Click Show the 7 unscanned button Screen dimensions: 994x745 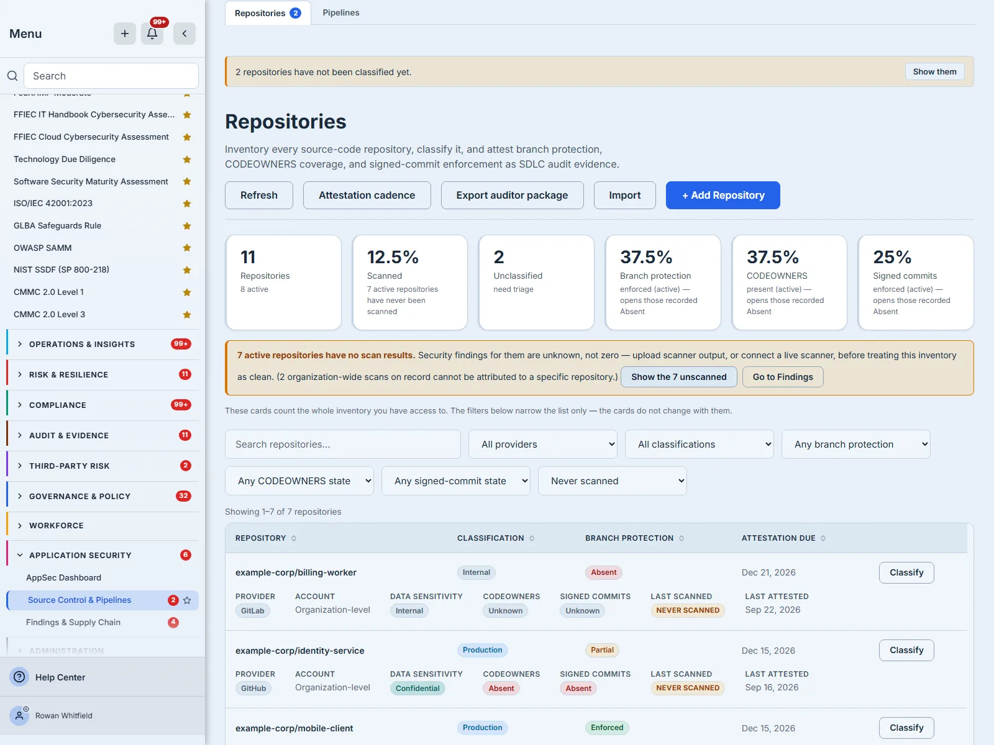(679, 377)
